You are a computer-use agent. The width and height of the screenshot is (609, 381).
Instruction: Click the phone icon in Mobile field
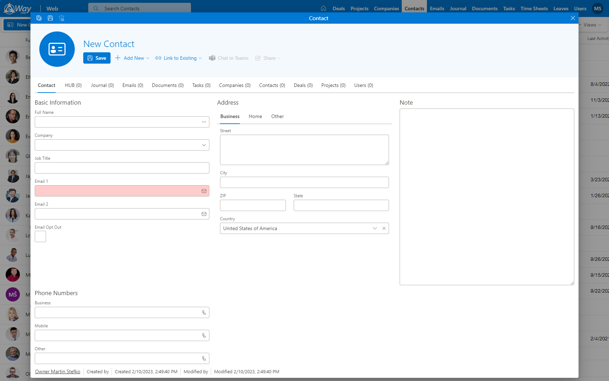coord(204,335)
